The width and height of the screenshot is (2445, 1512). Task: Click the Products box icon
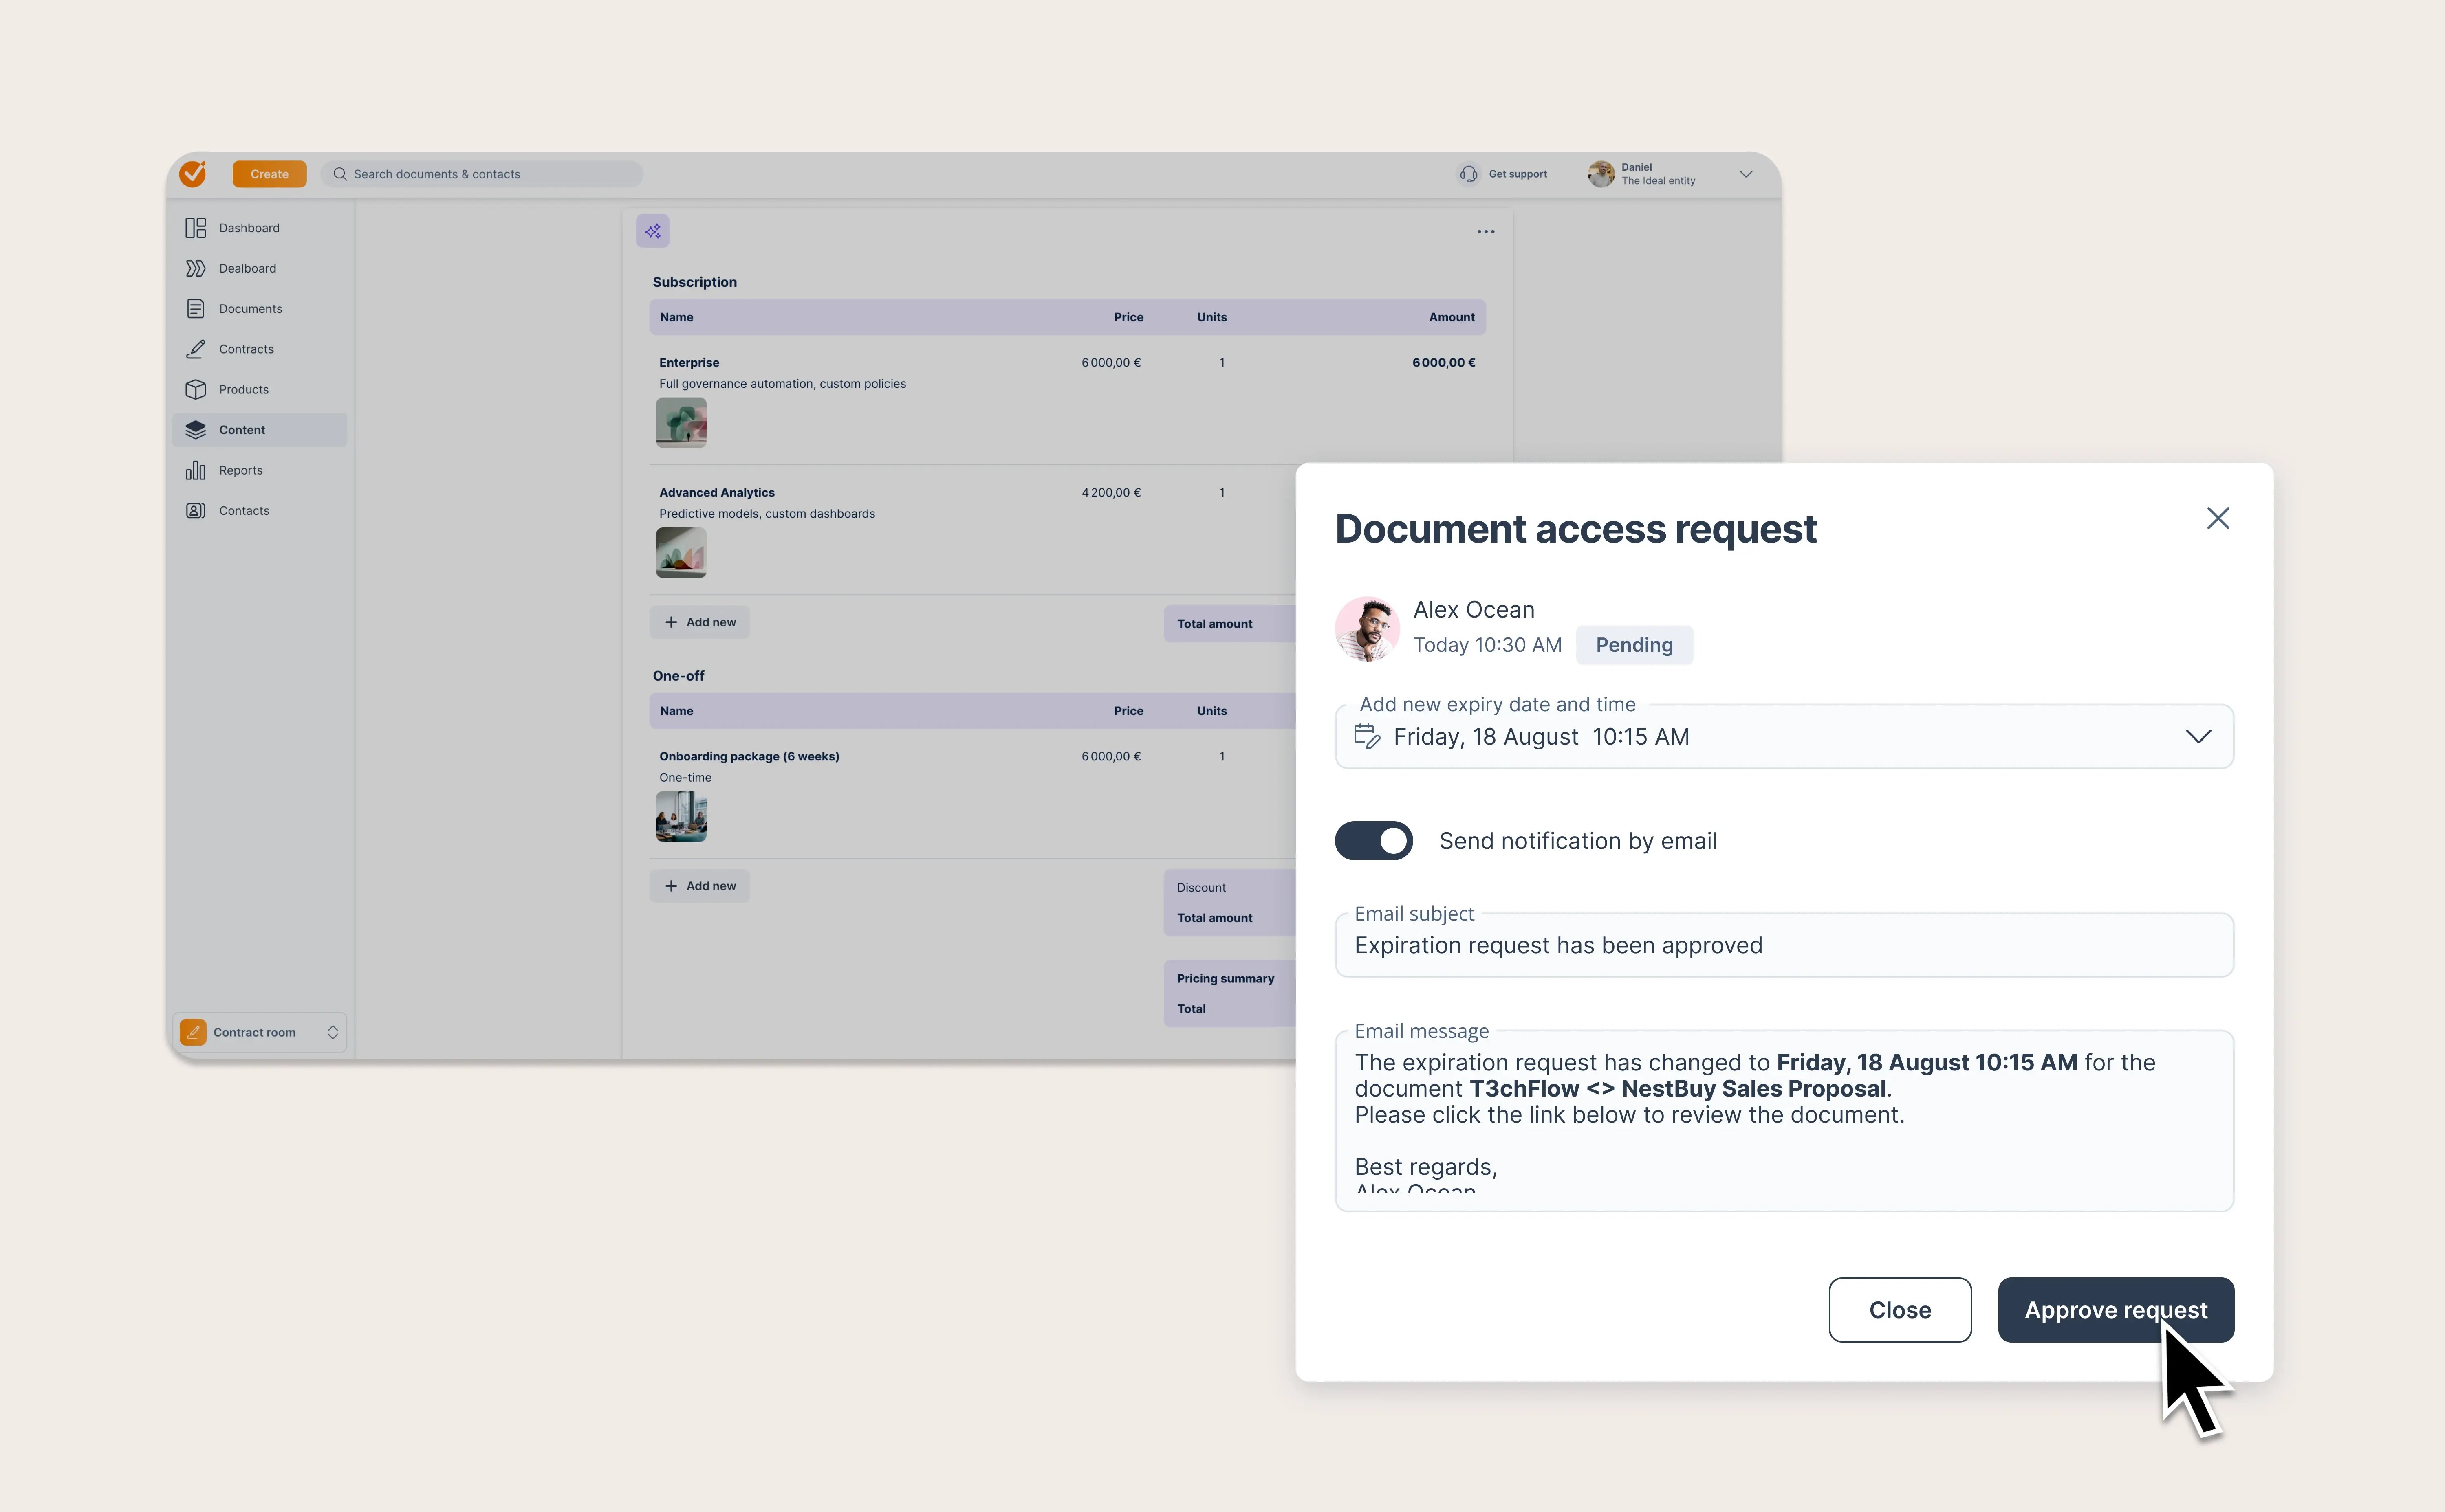(195, 389)
